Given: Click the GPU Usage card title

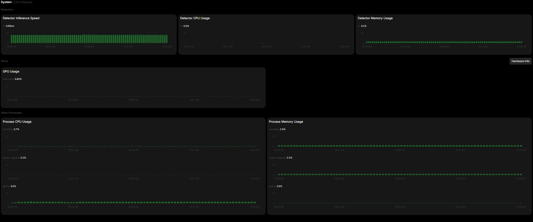Looking at the screenshot, I should click(11, 72).
